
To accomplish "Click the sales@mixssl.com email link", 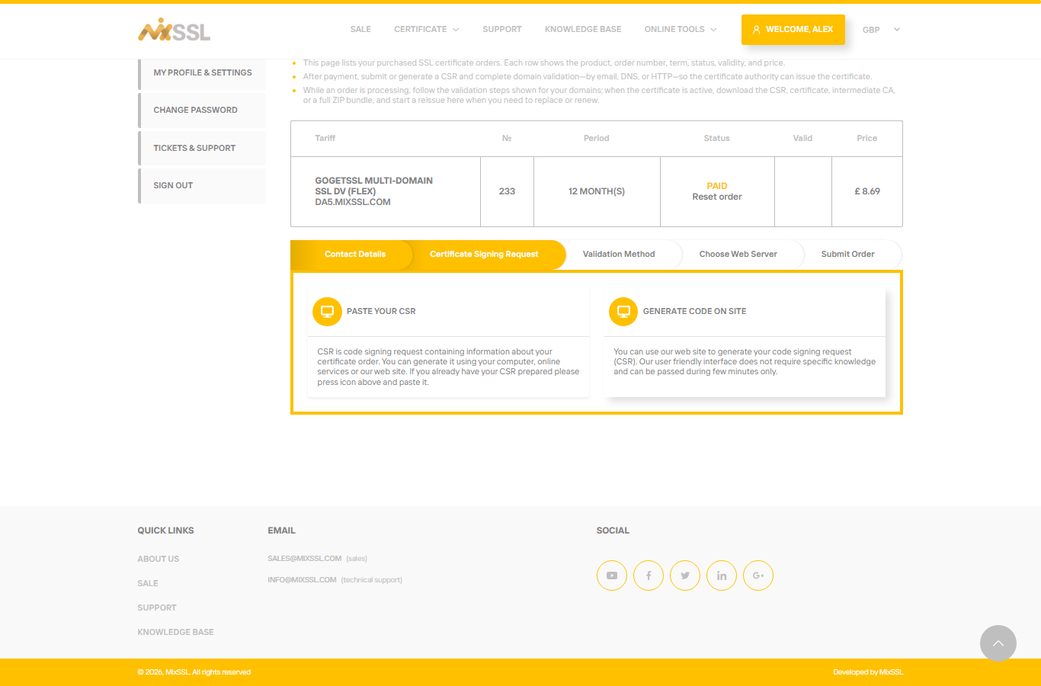I will pyautogui.click(x=305, y=559).
